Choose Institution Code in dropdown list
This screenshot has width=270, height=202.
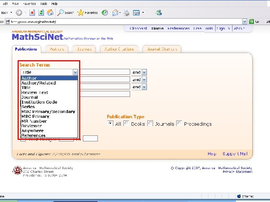[x=49, y=102]
